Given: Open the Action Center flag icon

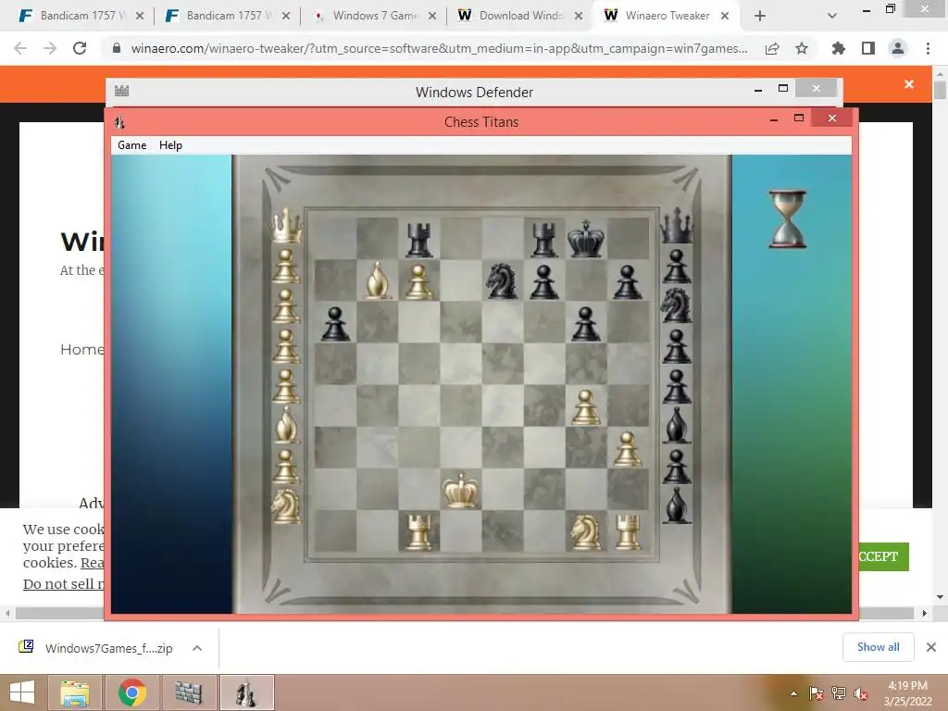Looking at the screenshot, I should [817, 693].
